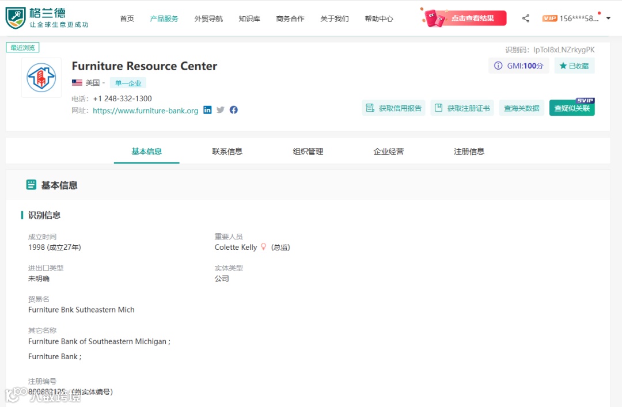Click the location pin next to Colette Kelly
Screen dimensions: 622x407
pos(263,247)
